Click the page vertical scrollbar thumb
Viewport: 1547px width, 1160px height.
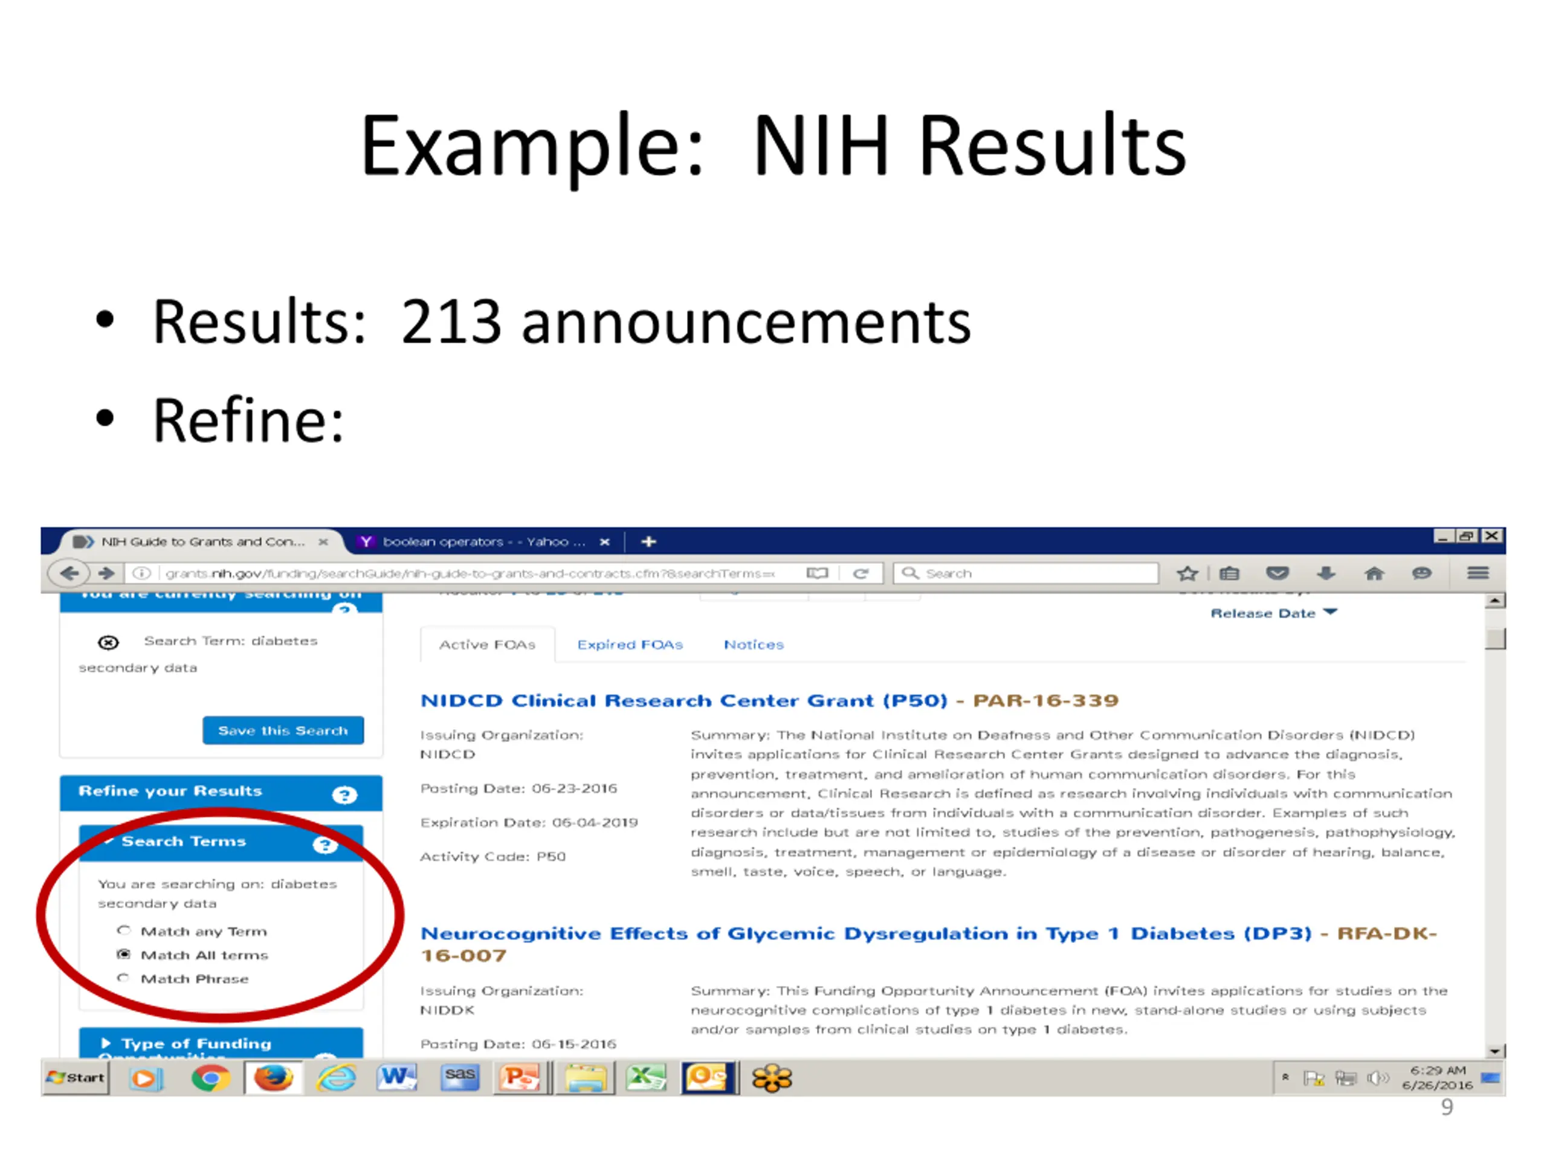[x=1494, y=639]
